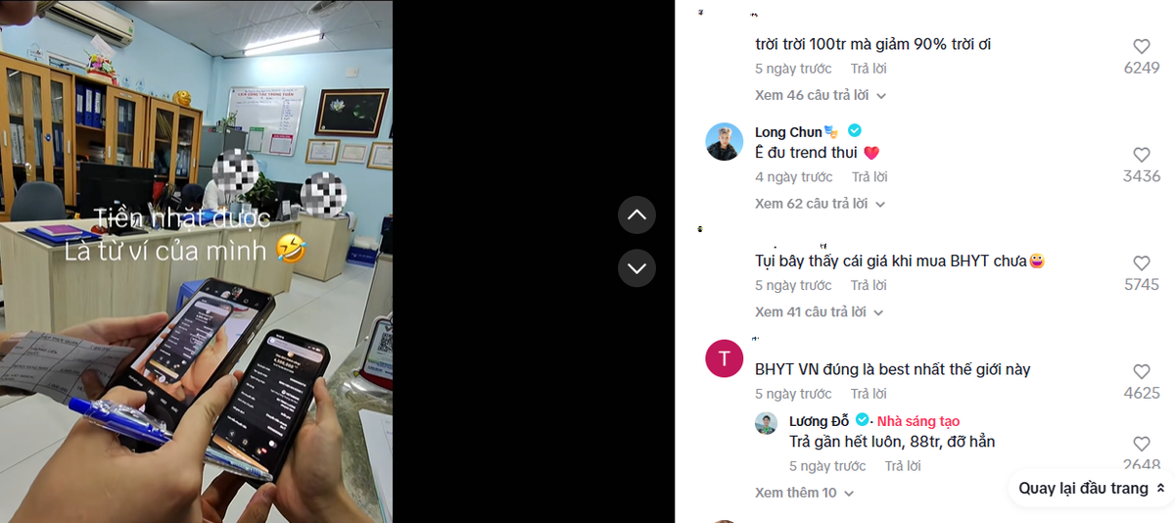1175x523 pixels.
Task: Open Long Chun's profile avatar
Action: (725, 142)
